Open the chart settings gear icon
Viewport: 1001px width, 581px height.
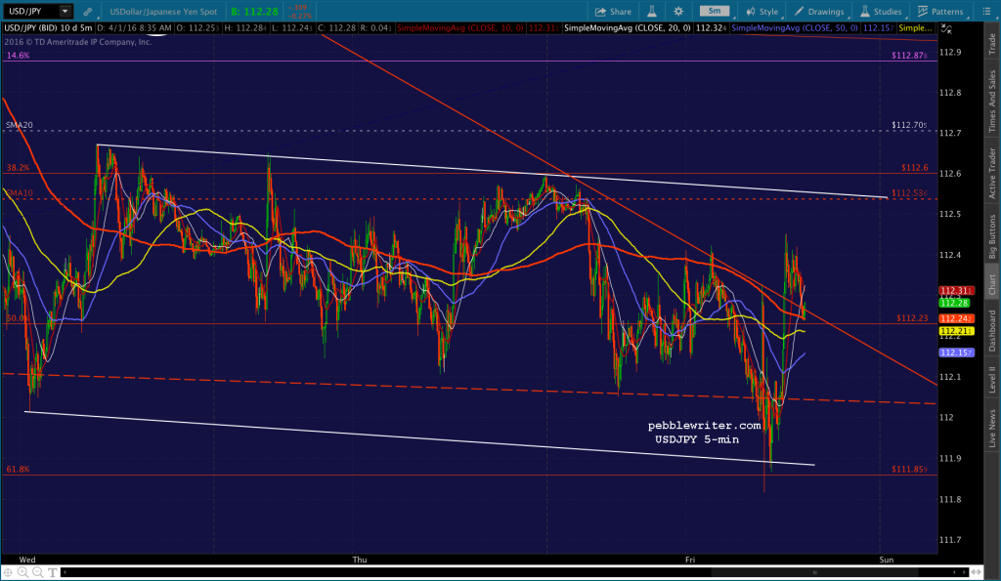(x=676, y=11)
